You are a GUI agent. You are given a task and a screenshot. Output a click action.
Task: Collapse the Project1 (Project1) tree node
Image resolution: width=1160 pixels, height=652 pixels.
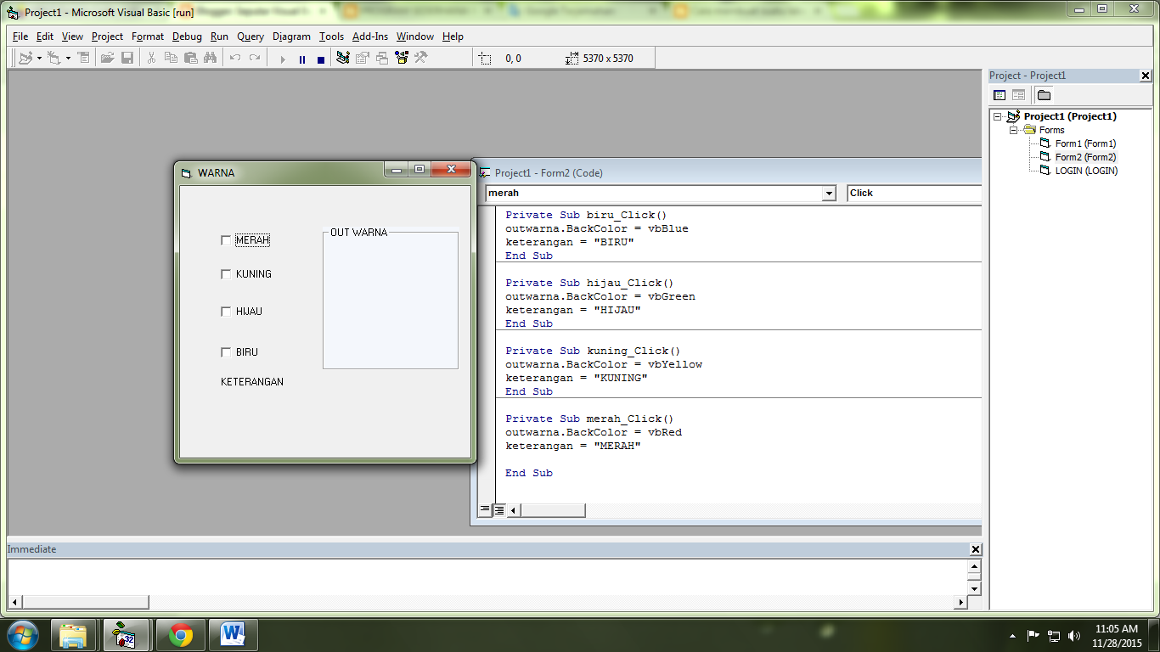(998, 116)
